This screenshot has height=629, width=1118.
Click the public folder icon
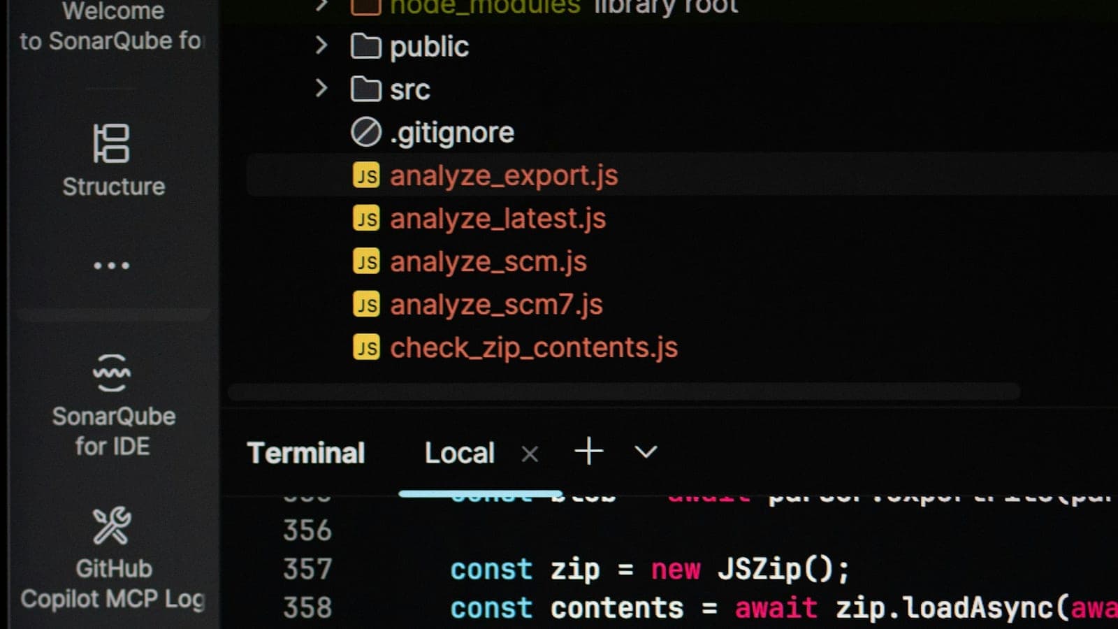pyautogui.click(x=365, y=47)
